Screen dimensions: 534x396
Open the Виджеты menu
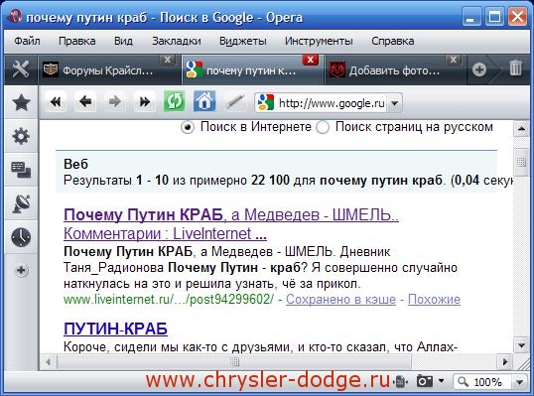(x=243, y=42)
